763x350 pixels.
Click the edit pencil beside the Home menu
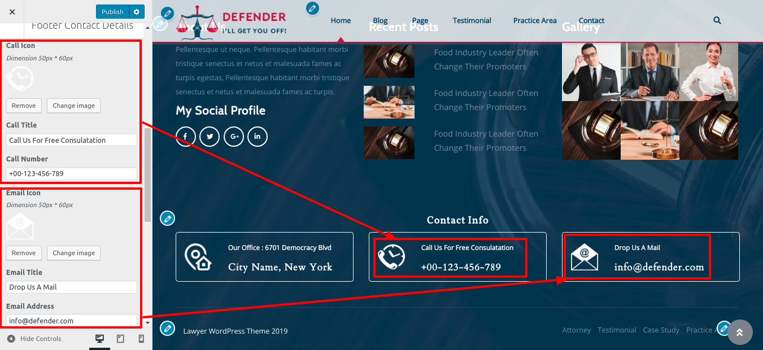(x=312, y=8)
